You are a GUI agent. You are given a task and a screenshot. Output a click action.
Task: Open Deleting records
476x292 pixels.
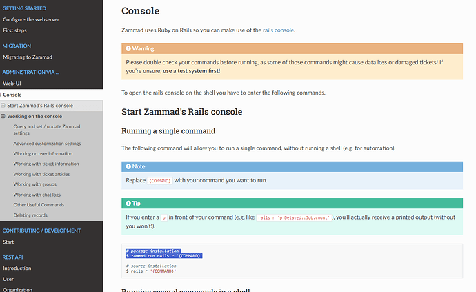(x=30, y=215)
